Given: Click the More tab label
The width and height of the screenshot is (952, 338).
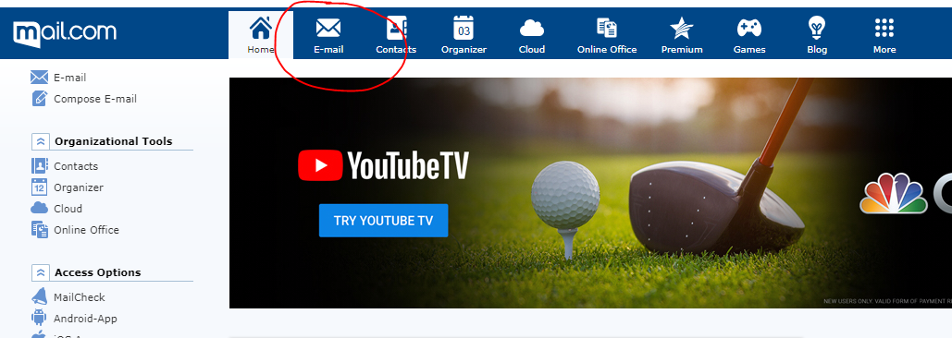Looking at the screenshot, I should point(884,50).
